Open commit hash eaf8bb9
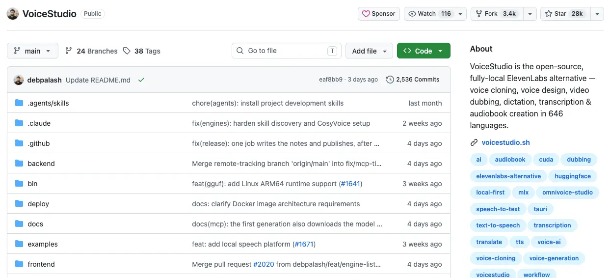This screenshot has width=610, height=278. [x=331, y=80]
